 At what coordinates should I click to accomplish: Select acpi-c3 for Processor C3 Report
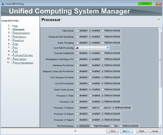pyautogui.click(x=102, y=108)
